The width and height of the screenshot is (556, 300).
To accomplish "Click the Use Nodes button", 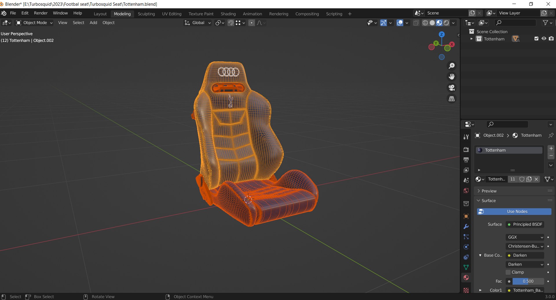I will pyautogui.click(x=514, y=212).
